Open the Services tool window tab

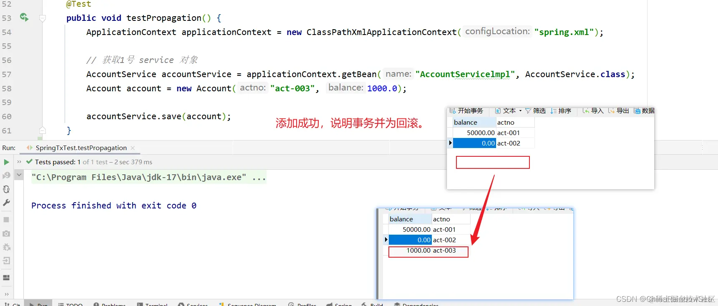pos(193,304)
